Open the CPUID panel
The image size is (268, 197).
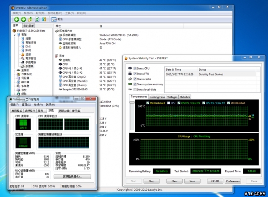click(215, 181)
